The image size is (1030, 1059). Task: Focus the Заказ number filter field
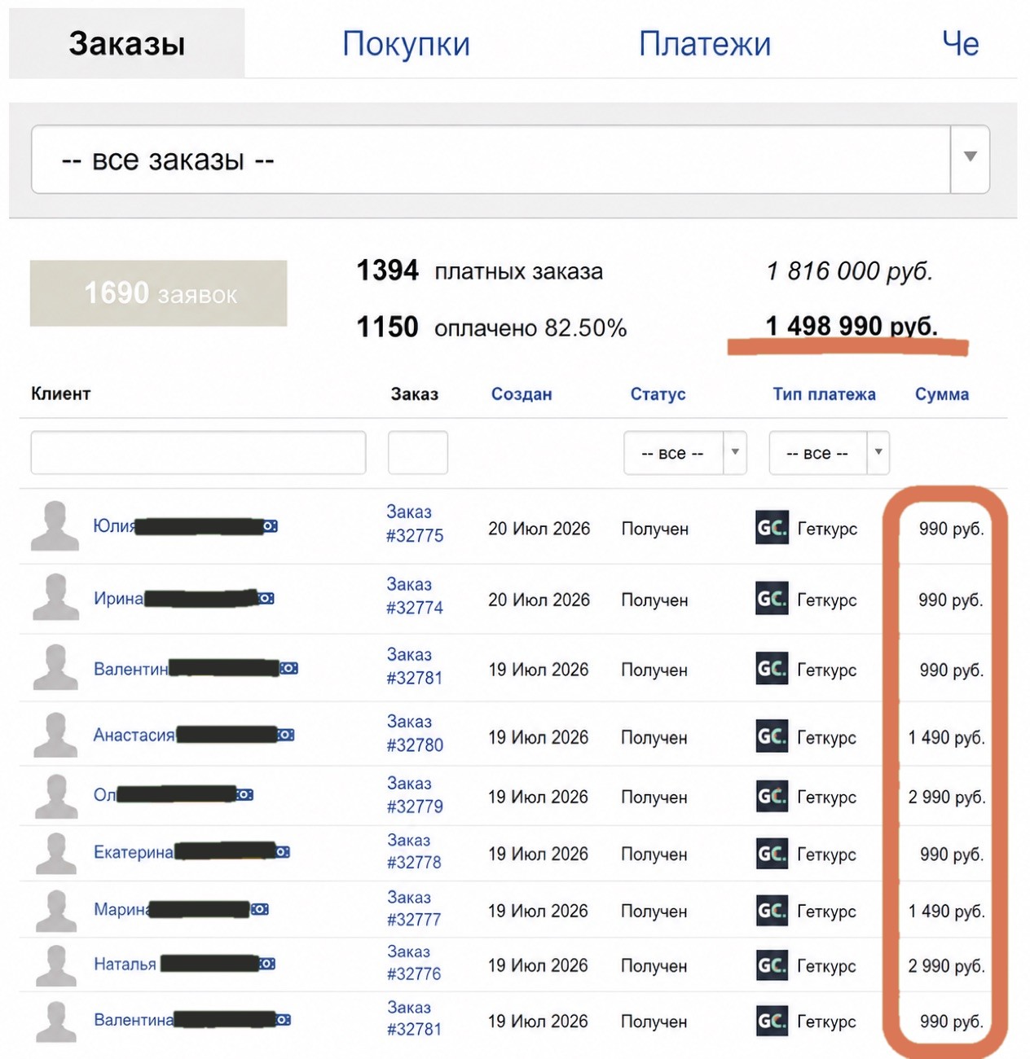tap(418, 453)
